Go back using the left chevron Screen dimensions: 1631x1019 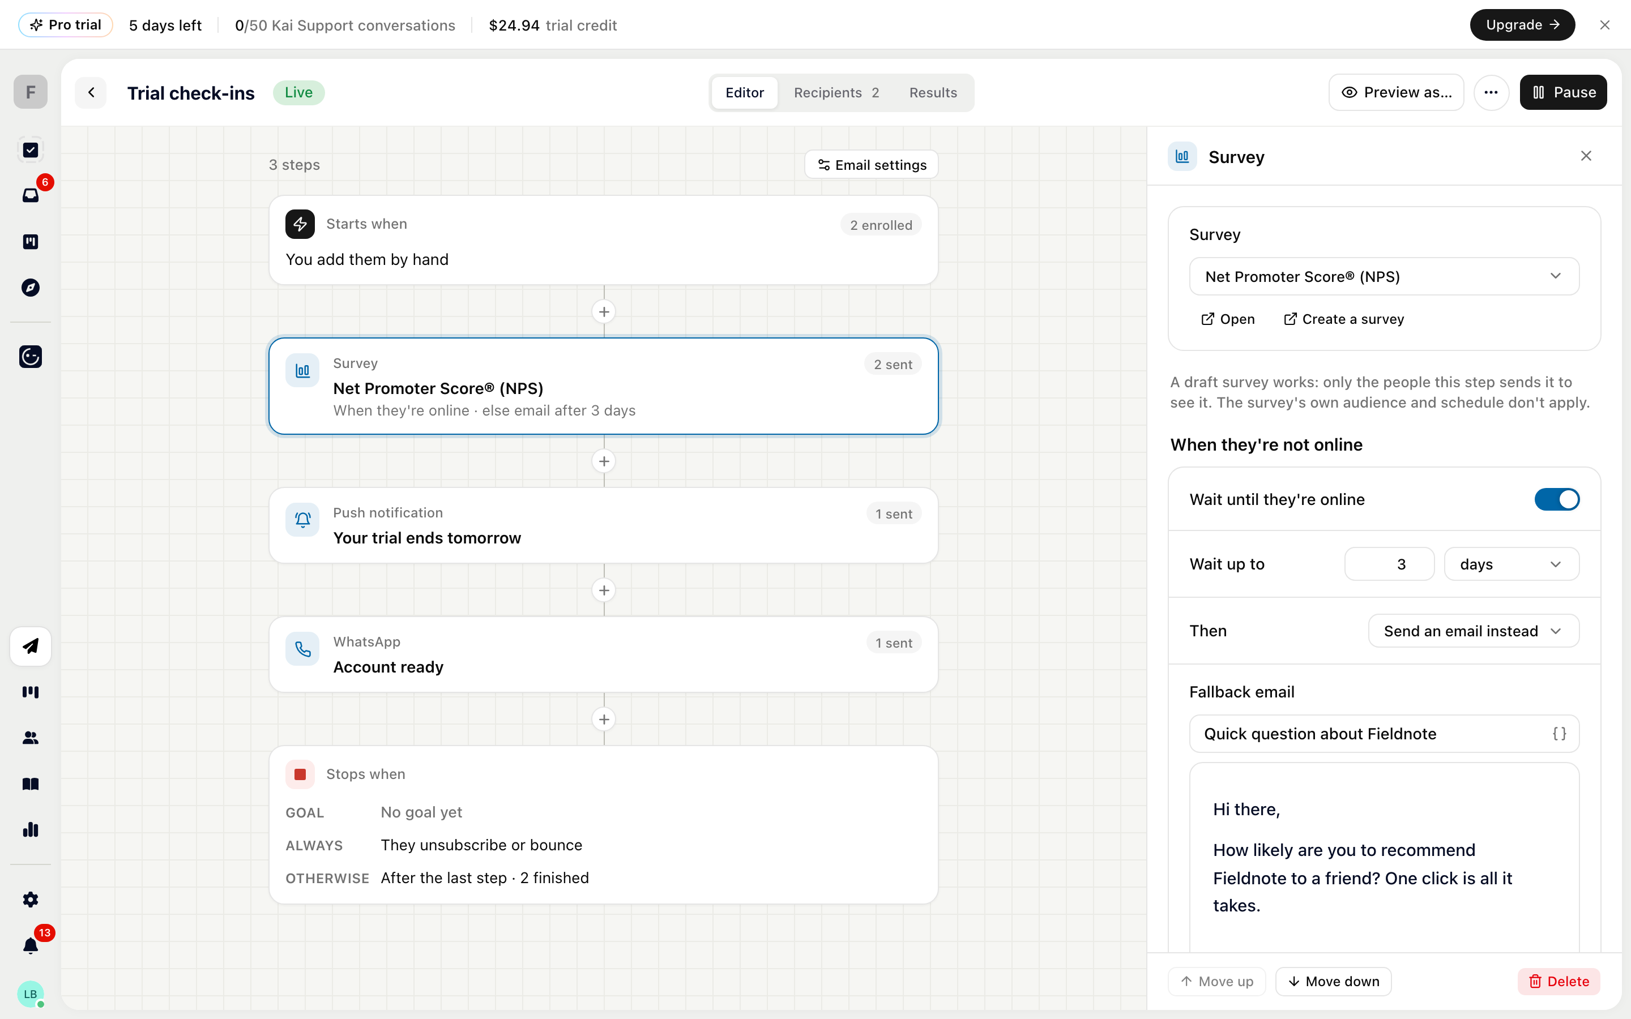tap(91, 92)
